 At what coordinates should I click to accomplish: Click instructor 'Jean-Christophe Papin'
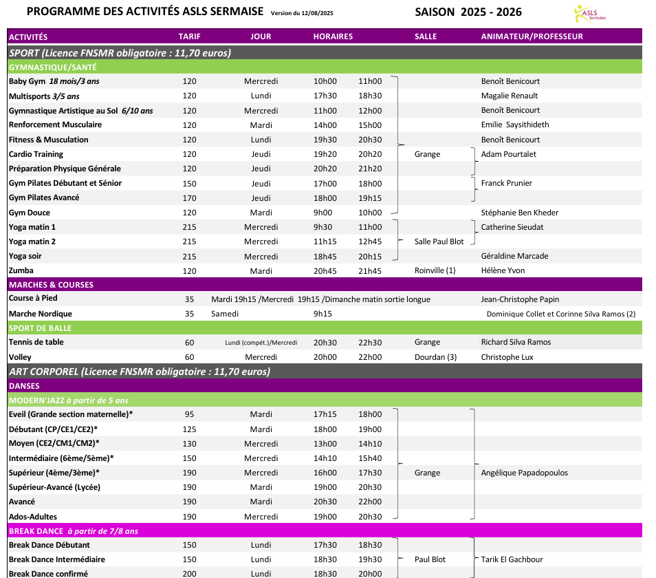click(520, 299)
